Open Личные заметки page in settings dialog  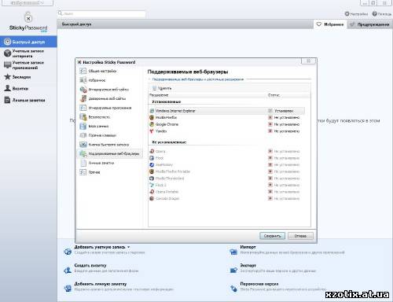coord(97,163)
